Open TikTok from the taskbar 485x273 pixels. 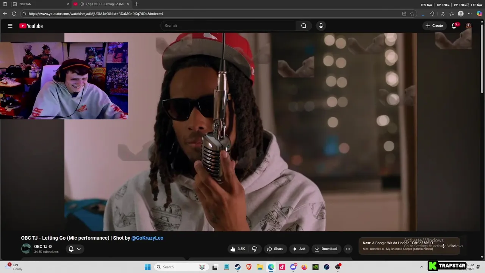pyautogui.click(x=282, y=267)
